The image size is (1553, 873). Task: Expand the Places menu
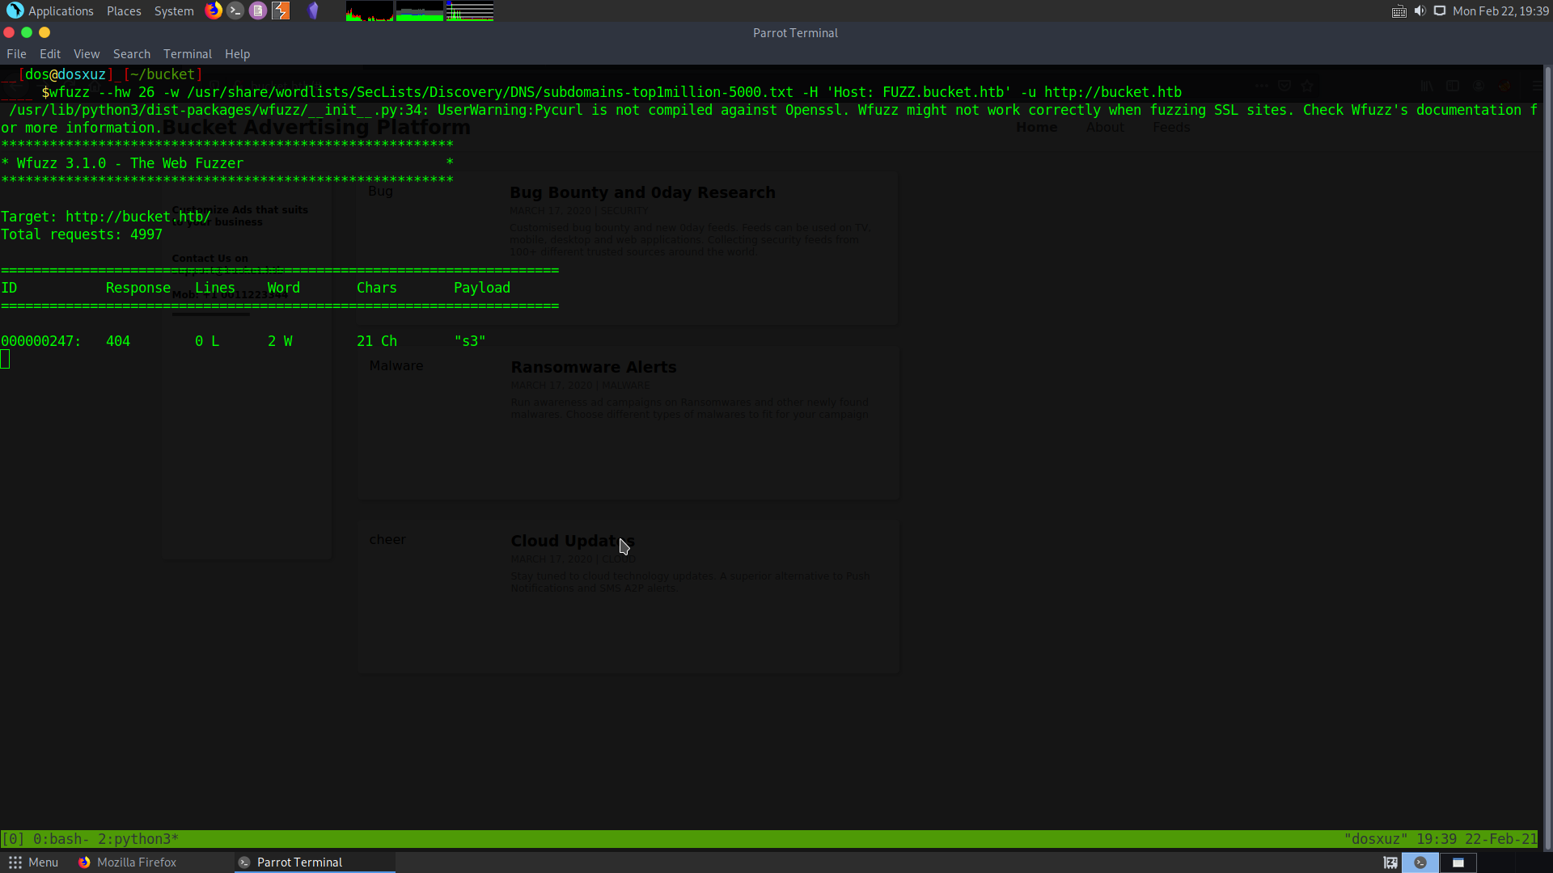click(124, 11)
